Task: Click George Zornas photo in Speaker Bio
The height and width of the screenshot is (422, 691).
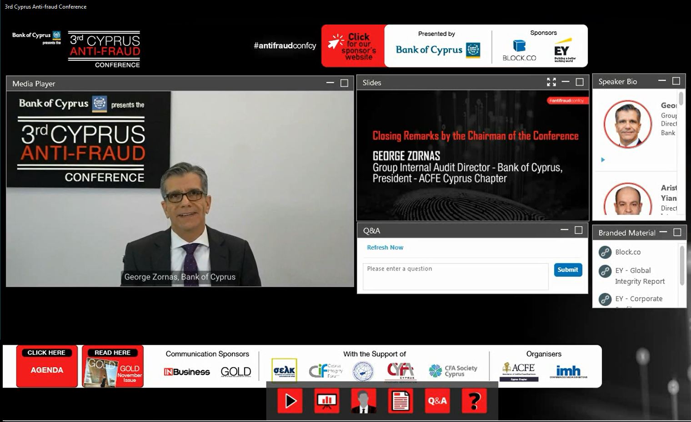Action: 628,124
